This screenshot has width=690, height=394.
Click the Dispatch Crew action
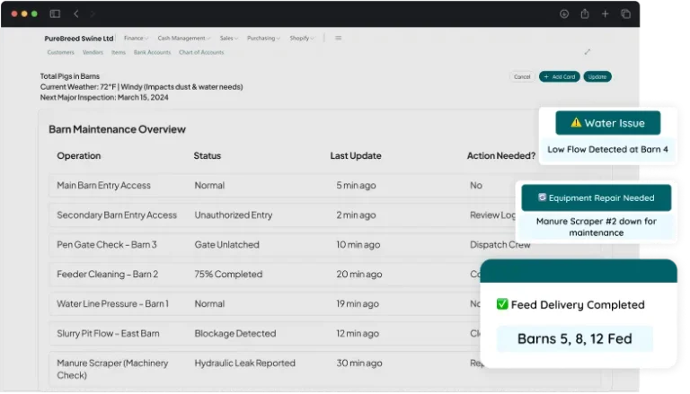pyautogui.click(x=500, y=244)
